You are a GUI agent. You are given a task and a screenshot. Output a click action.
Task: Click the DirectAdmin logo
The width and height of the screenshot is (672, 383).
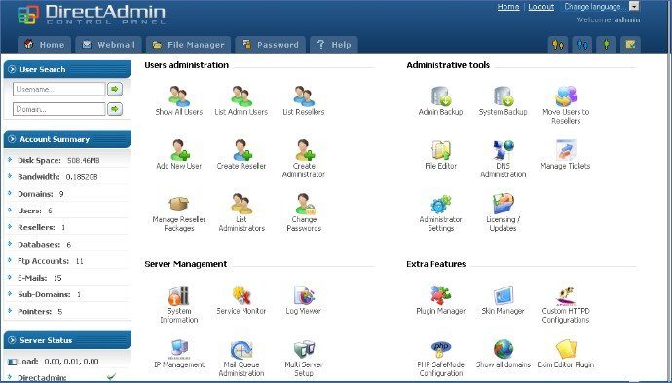point(92,15)
